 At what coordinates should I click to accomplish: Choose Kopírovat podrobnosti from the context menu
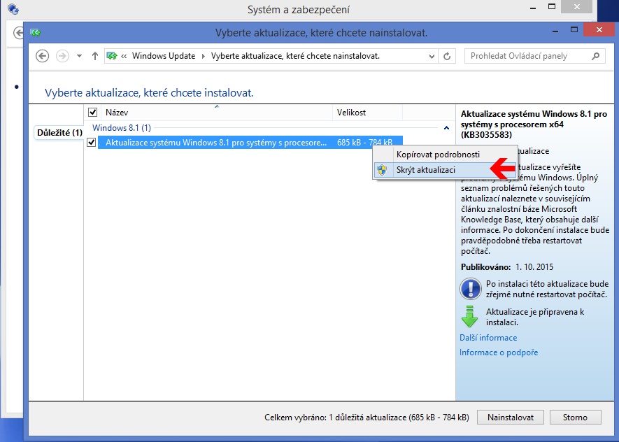click(438, 154)
